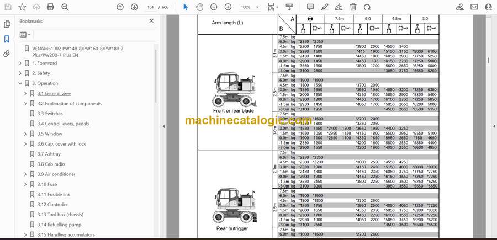Screen dimensions: 497x240
Task: Collapse the 3. Operation bookmark
Action: [20, 84]
